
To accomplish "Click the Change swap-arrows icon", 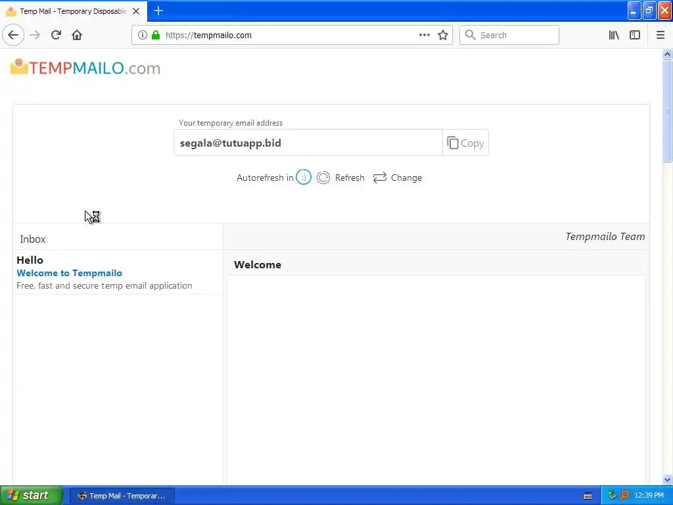I will [x=380, y=178].
